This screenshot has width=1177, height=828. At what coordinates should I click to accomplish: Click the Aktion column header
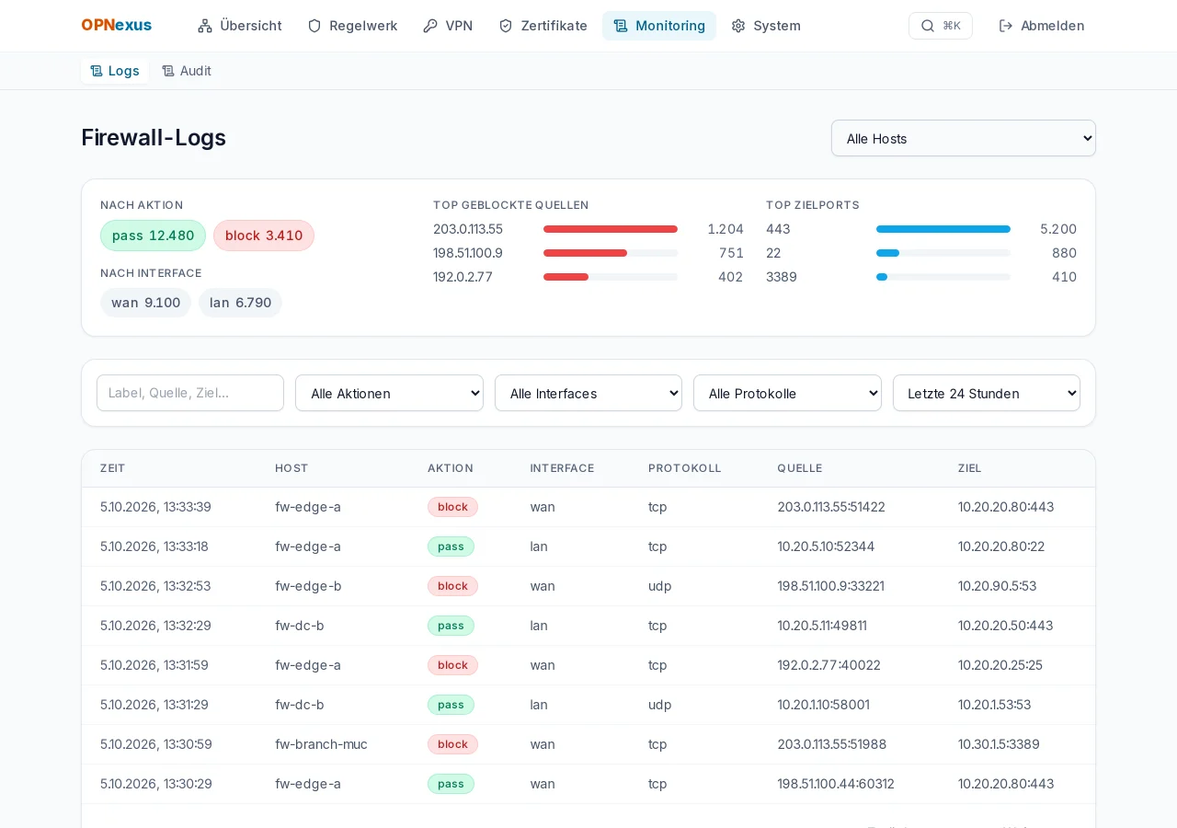(x=451, y=468)
